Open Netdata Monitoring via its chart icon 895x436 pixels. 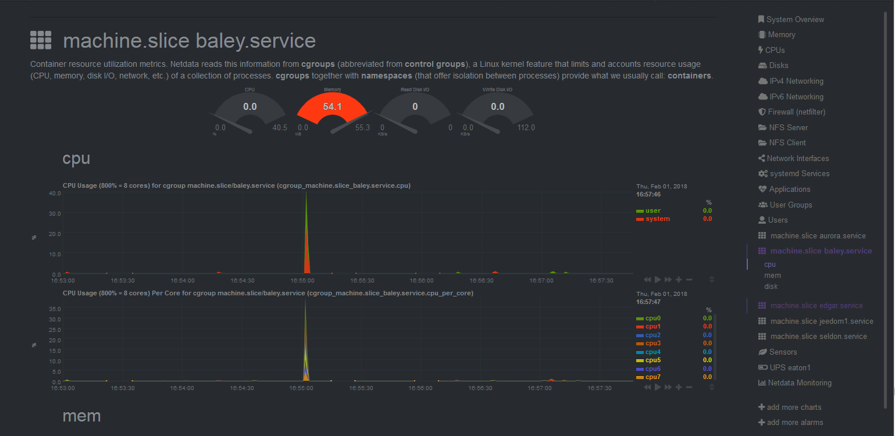(762, 383)
